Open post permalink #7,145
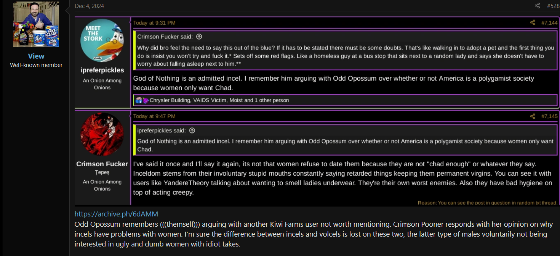Viewport: 560px width, 256px height. pos(549,116)
